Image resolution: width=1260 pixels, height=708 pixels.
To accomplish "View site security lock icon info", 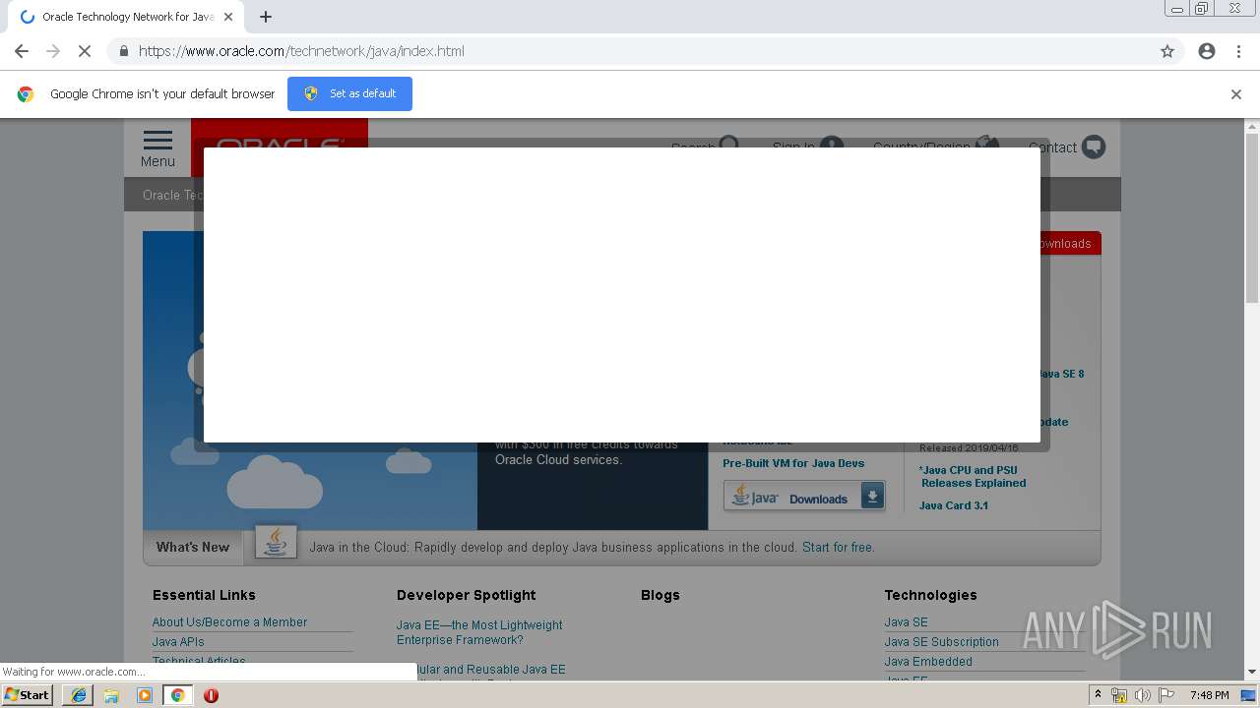I will [123, 51].
